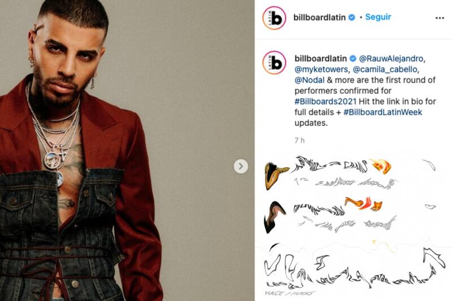This screenshot has height=301, width=452.
Task: Open first commenter's profile picture
Action: [276, 176]
